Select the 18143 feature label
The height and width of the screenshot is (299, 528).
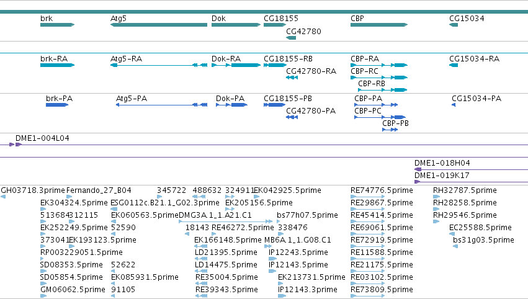pyautogui.click(x=197, y=228)
